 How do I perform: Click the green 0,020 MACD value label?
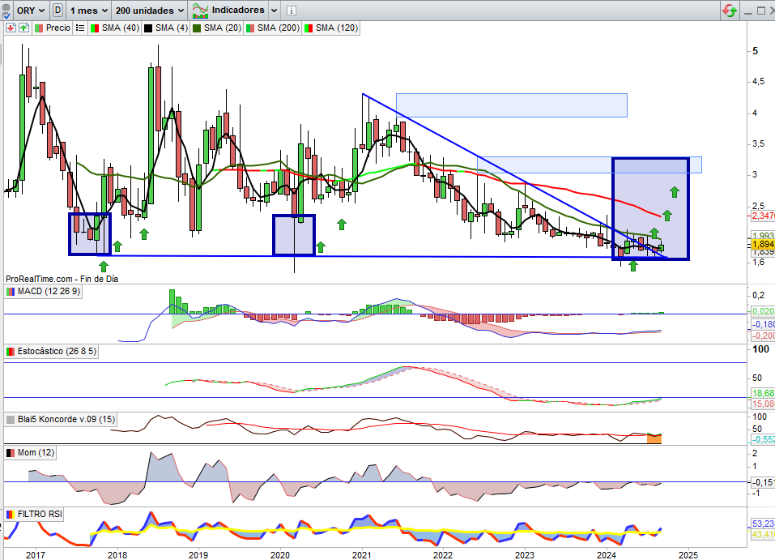pos(763,311)
